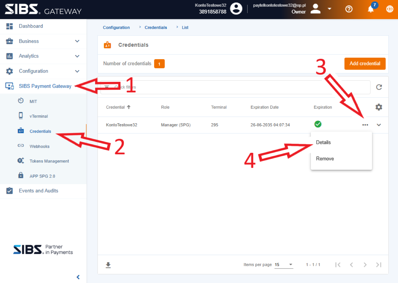The image size is (398, 283).
Task: Open the user account dropdown arrow
Action: click(x=330, y=9)
